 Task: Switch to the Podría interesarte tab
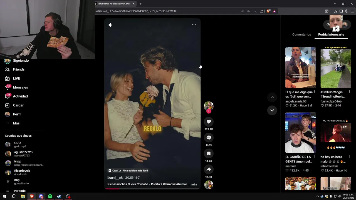[331, 34]
